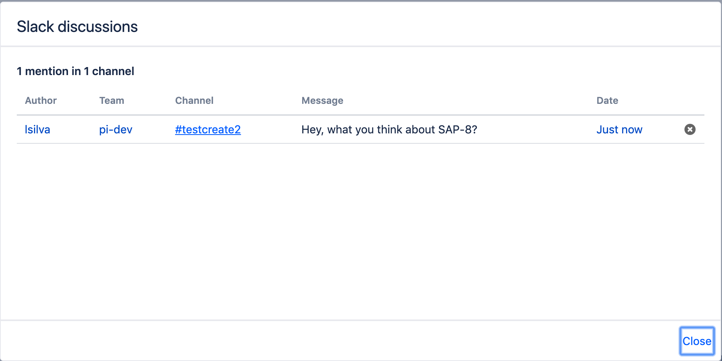This screenshot has height=361, width=722.
Task: Sort by the Channel column header
Action: [194, 100]
